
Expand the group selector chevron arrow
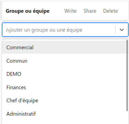tap(122, 30)
